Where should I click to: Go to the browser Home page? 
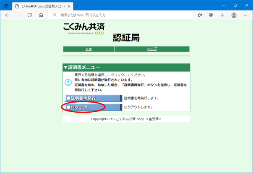pyautogui.click(x=41, y=15)
